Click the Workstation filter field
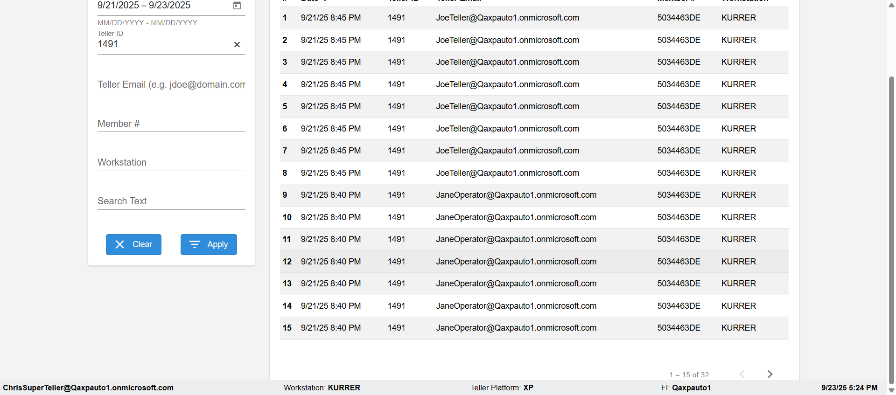The height and width of the screenshot is (395, 896). coord(171,162)
